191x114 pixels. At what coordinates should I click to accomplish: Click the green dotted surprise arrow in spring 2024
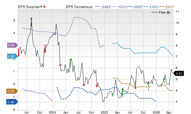71,63
